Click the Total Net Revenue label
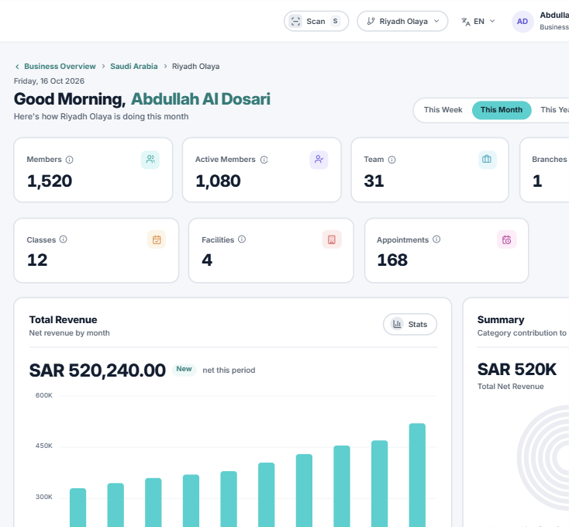569x527 pixels. (x=510, y=387)
